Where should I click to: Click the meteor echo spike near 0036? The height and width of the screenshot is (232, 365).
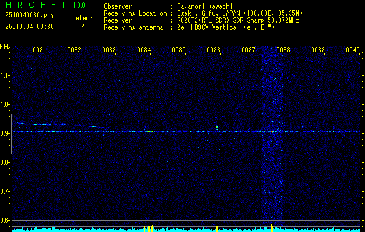coord(217,128)
